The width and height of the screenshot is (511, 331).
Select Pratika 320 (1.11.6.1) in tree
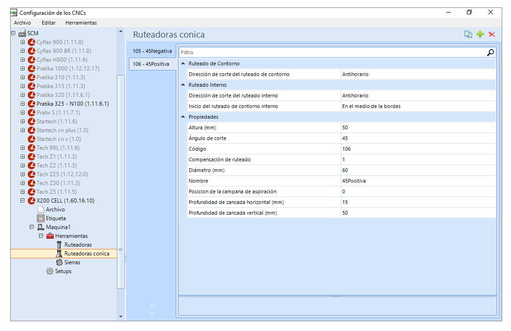[63, 95]
